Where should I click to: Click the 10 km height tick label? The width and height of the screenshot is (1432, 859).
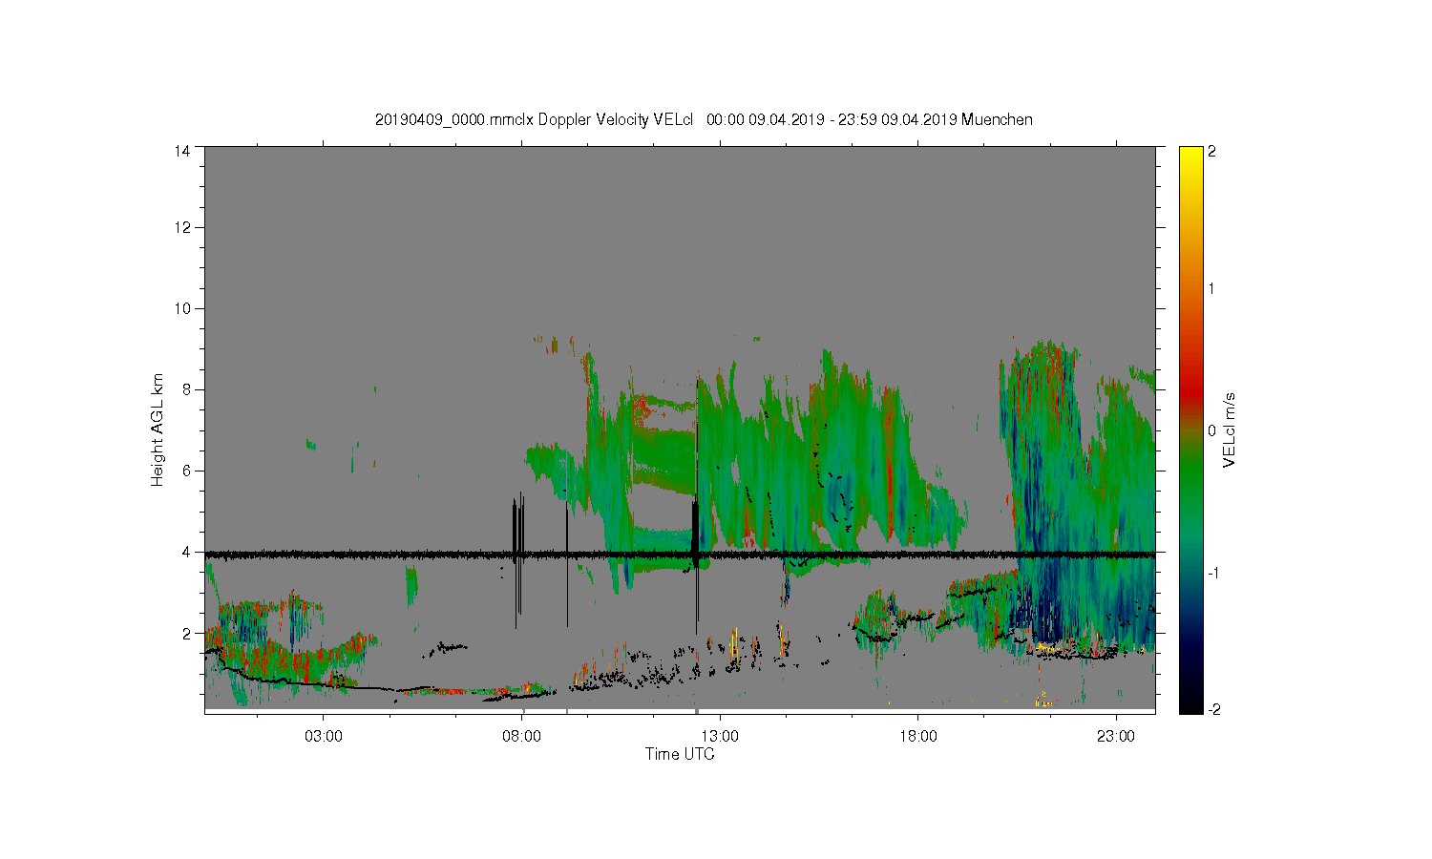click(x=182, y=308)
